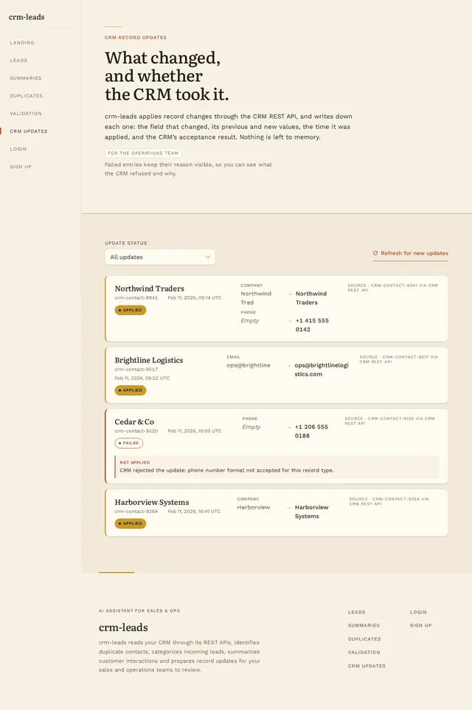Click the ops@brightlinelogistics.com new email value

(x=322, y=370)
